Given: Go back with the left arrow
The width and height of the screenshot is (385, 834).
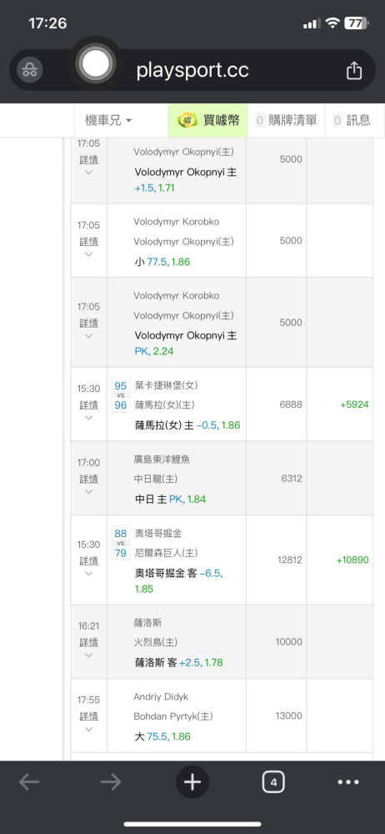Looking at the screenshot, I should pyautogui.click(x=29, y=782).
